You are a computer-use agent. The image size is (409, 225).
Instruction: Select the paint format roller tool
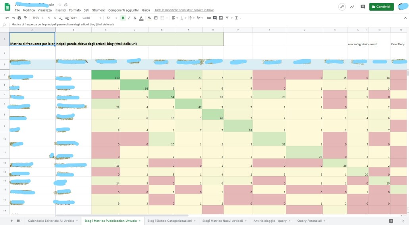(25, 18)
